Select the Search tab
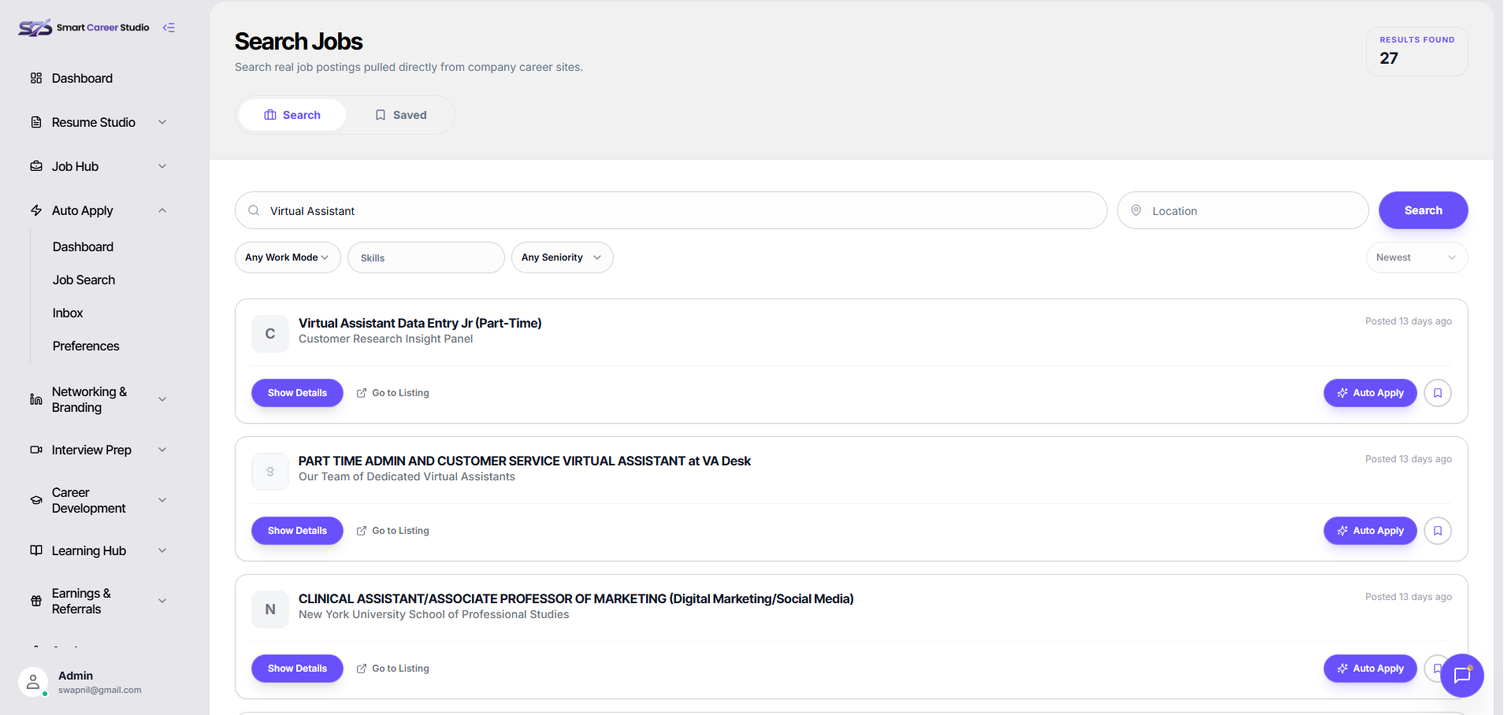1504x715 pixels. (292, 115)
